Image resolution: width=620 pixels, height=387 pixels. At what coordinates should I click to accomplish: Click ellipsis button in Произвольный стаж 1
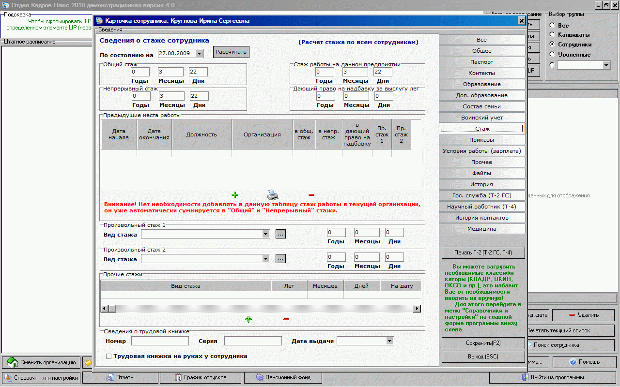click(x=281, y=234)
